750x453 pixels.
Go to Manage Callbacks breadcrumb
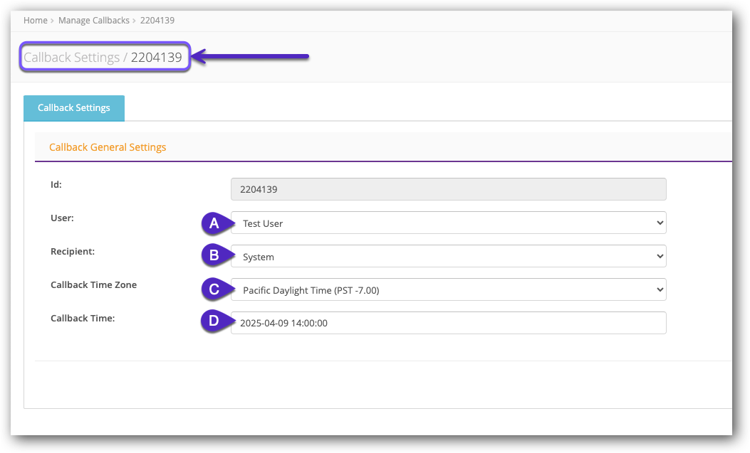(94, 21)
